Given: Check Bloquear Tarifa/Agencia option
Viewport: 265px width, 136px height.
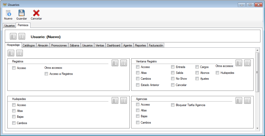Looking at the screenshot, I should coord(173,105).
